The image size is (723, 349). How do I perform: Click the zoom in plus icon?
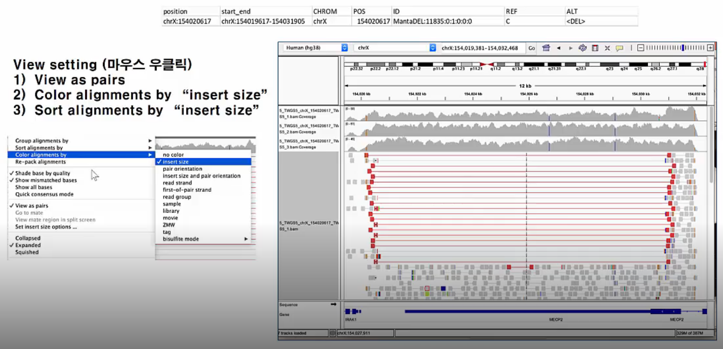click(x=710, y=48)
